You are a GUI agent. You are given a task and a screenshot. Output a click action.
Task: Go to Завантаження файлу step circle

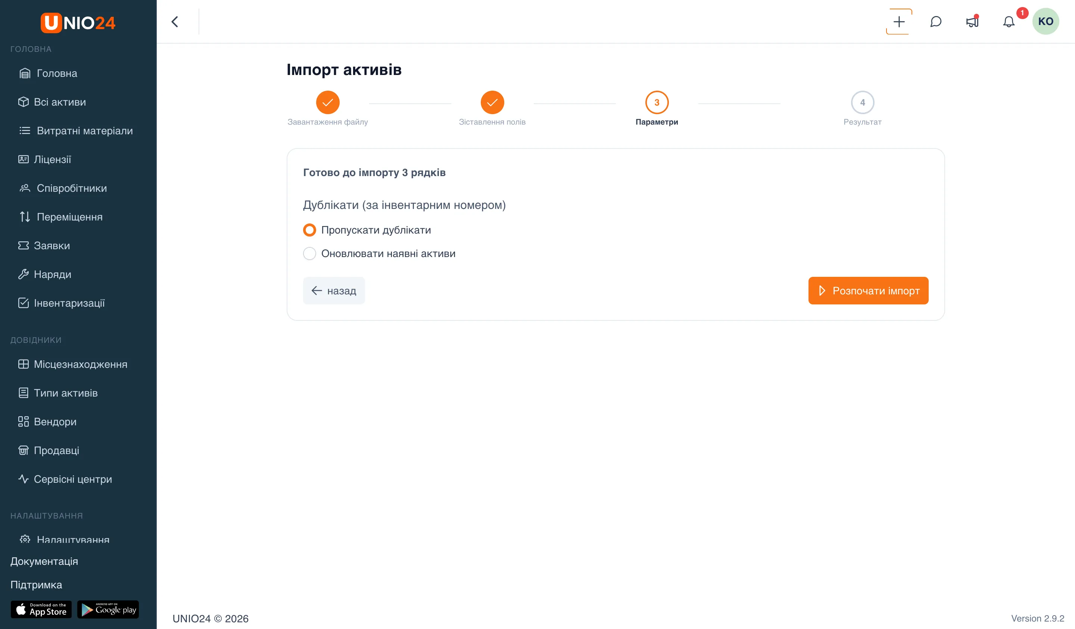(328, 102)
